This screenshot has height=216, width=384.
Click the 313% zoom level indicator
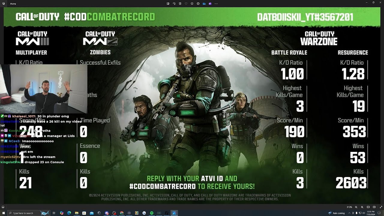pyautogui.click(x=349, y=207)
